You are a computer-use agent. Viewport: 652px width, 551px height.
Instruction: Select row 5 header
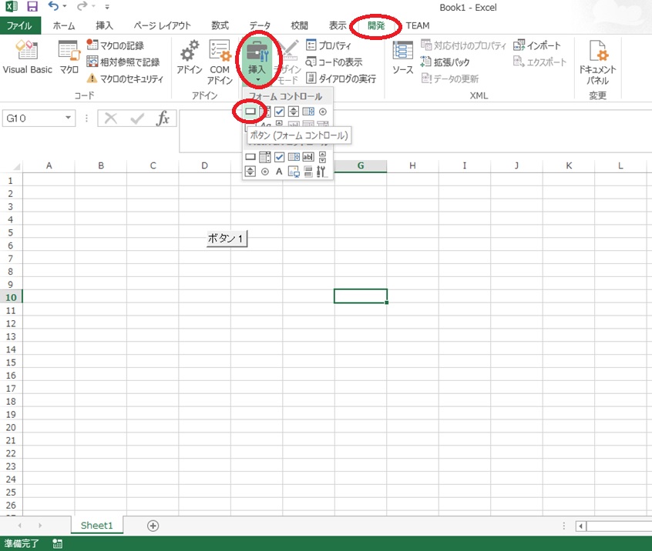11,232
